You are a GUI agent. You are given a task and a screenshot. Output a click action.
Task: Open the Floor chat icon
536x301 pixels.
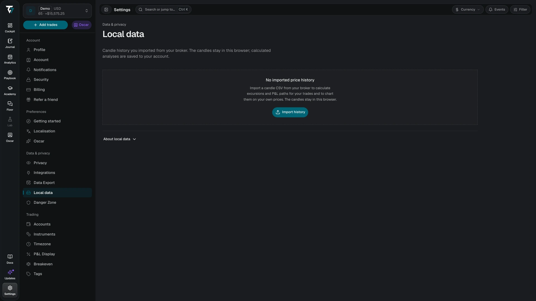click(x=10, y=106)
